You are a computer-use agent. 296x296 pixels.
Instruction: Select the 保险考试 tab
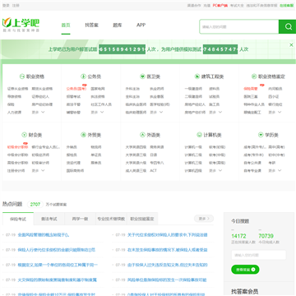(18, 219)
